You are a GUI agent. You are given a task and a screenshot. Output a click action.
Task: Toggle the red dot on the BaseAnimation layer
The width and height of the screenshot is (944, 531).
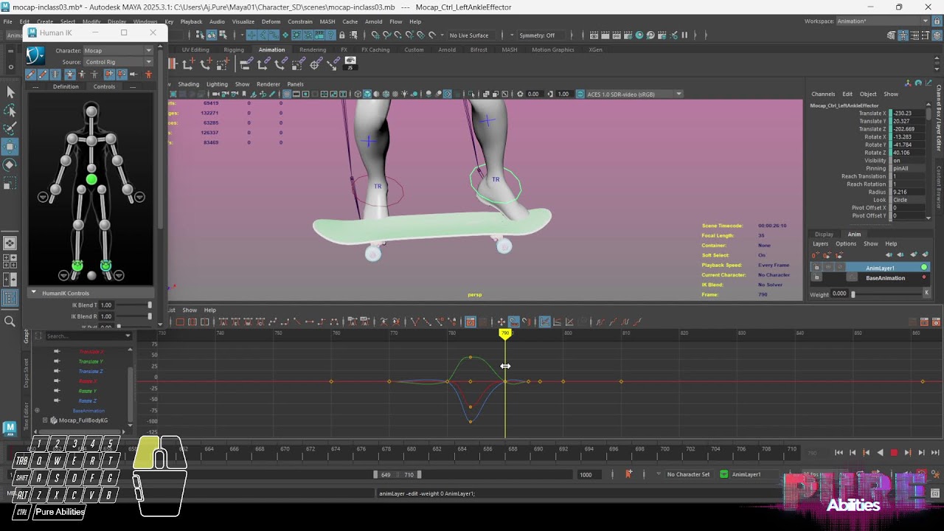click(924, 277)
